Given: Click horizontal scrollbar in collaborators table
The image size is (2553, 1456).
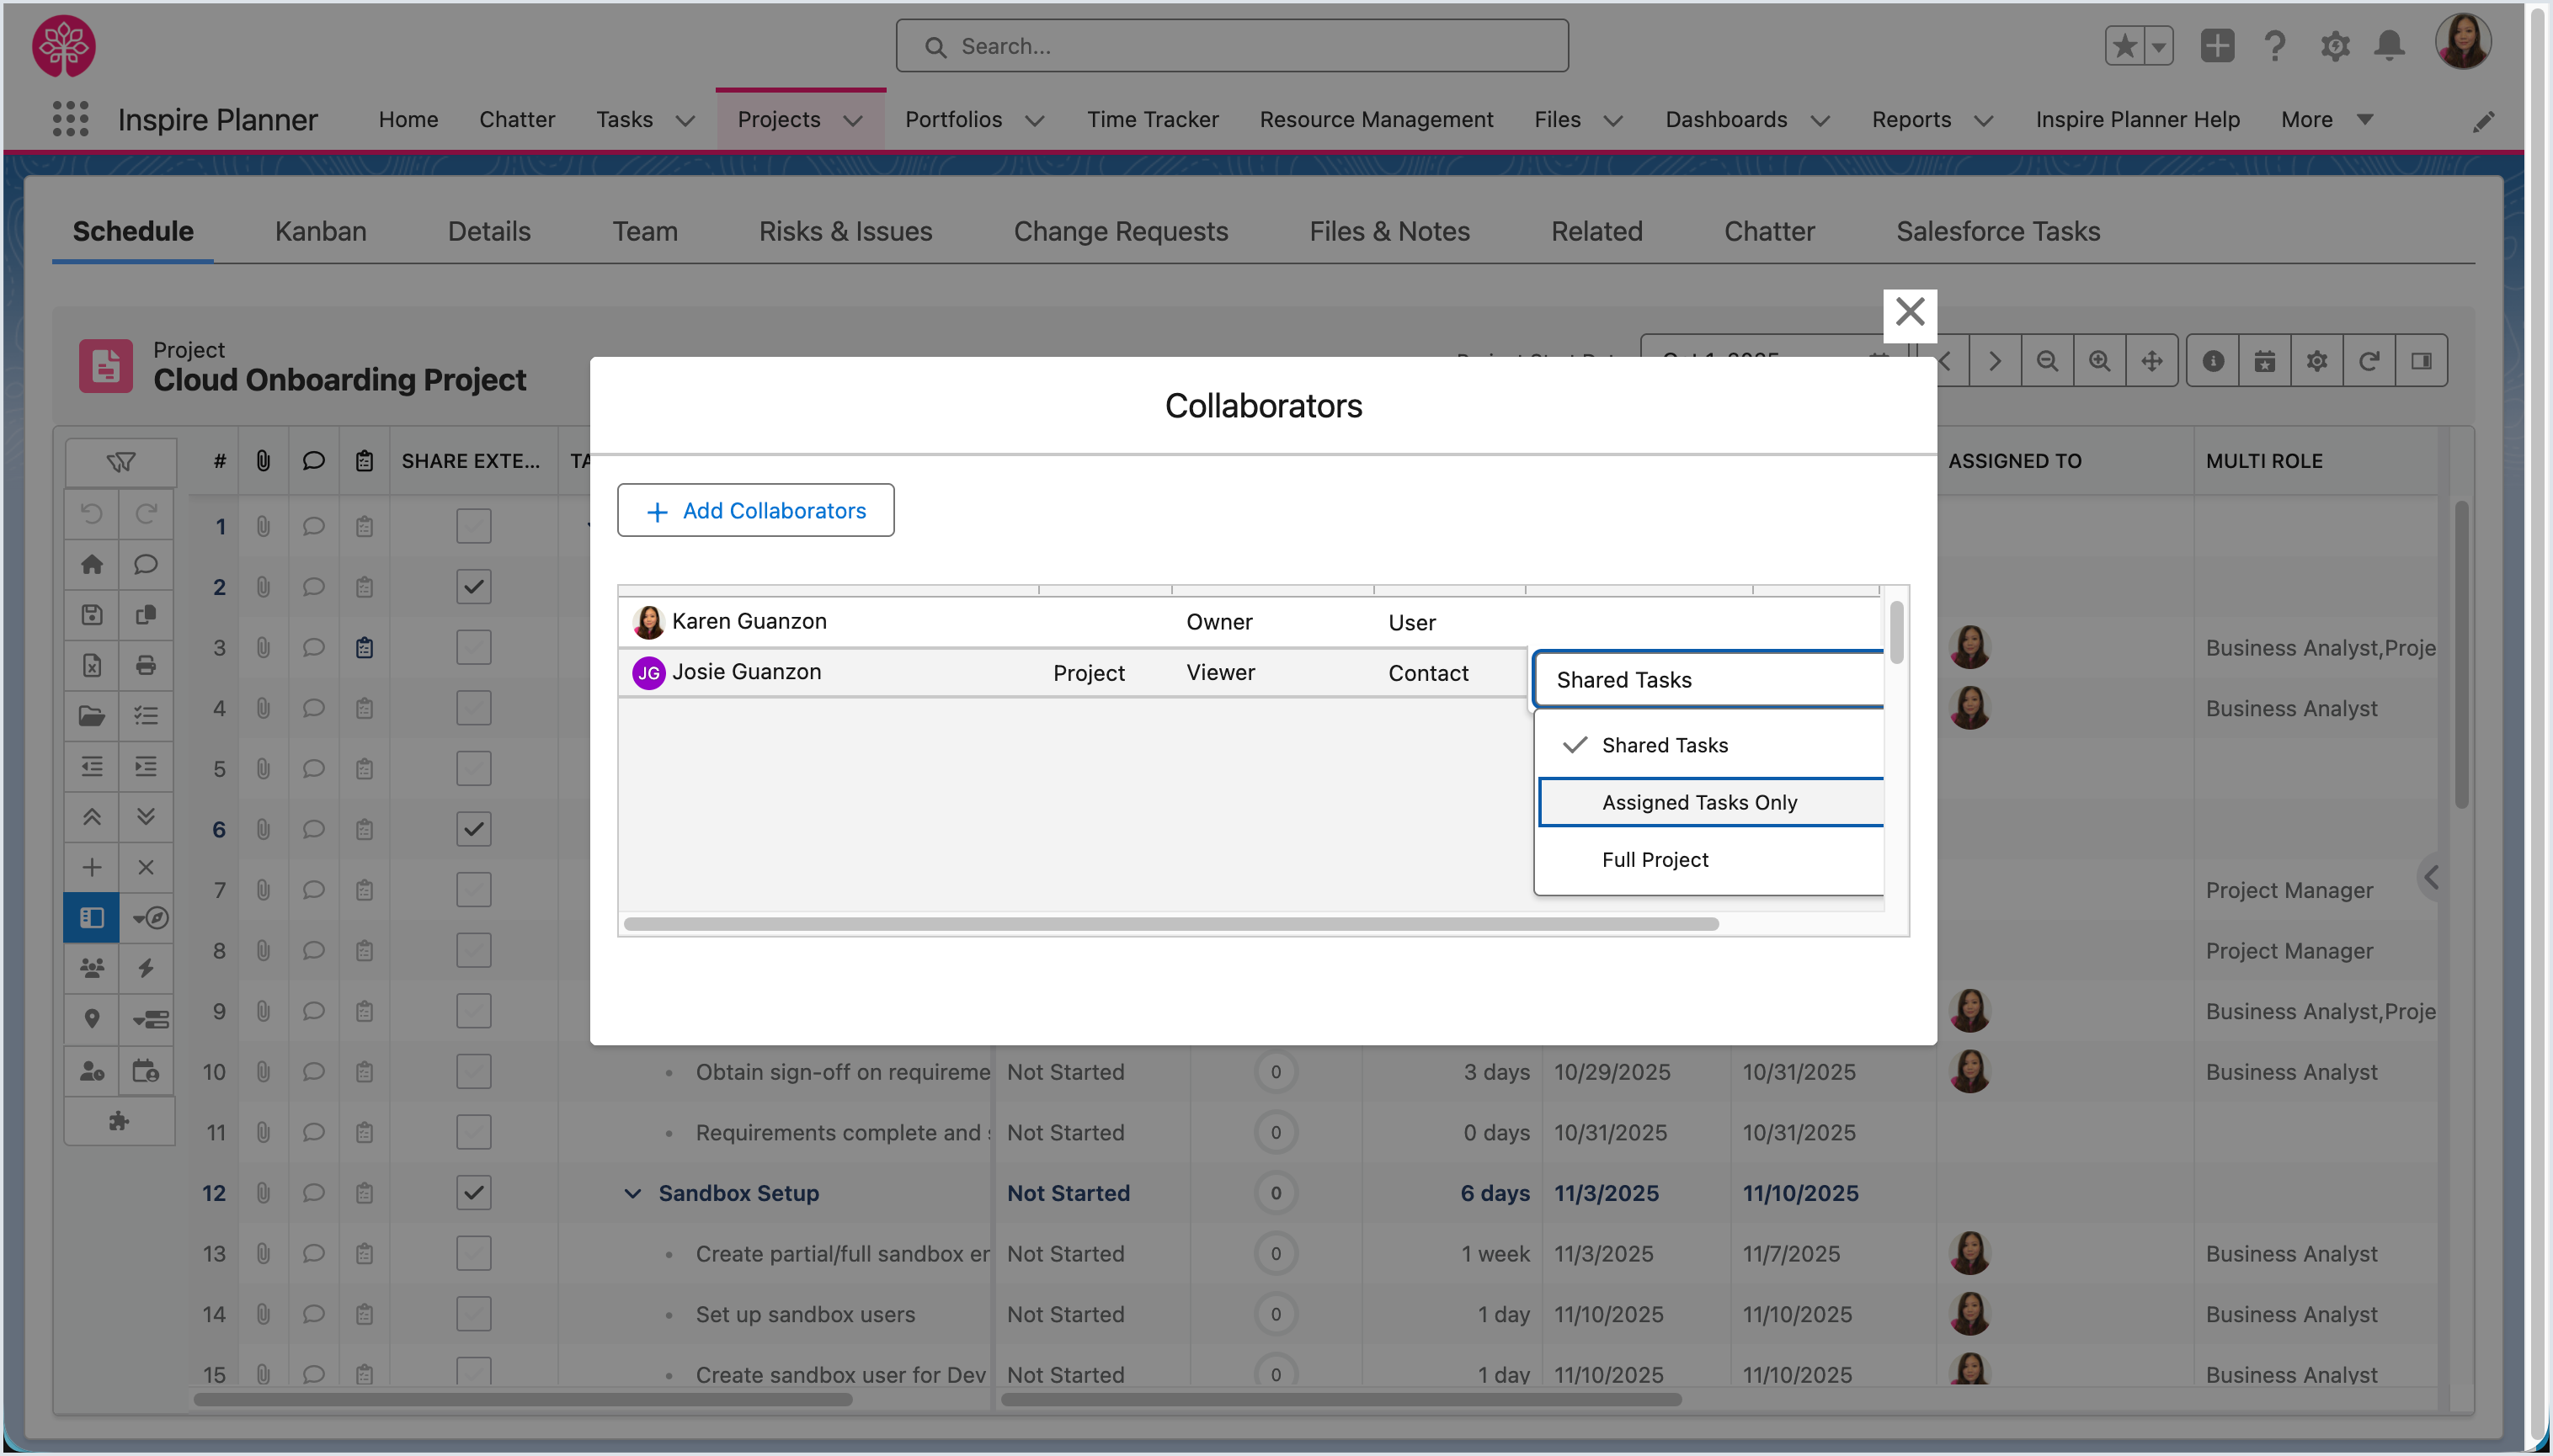Looking at the screenshot, I should coord(1170,924).
